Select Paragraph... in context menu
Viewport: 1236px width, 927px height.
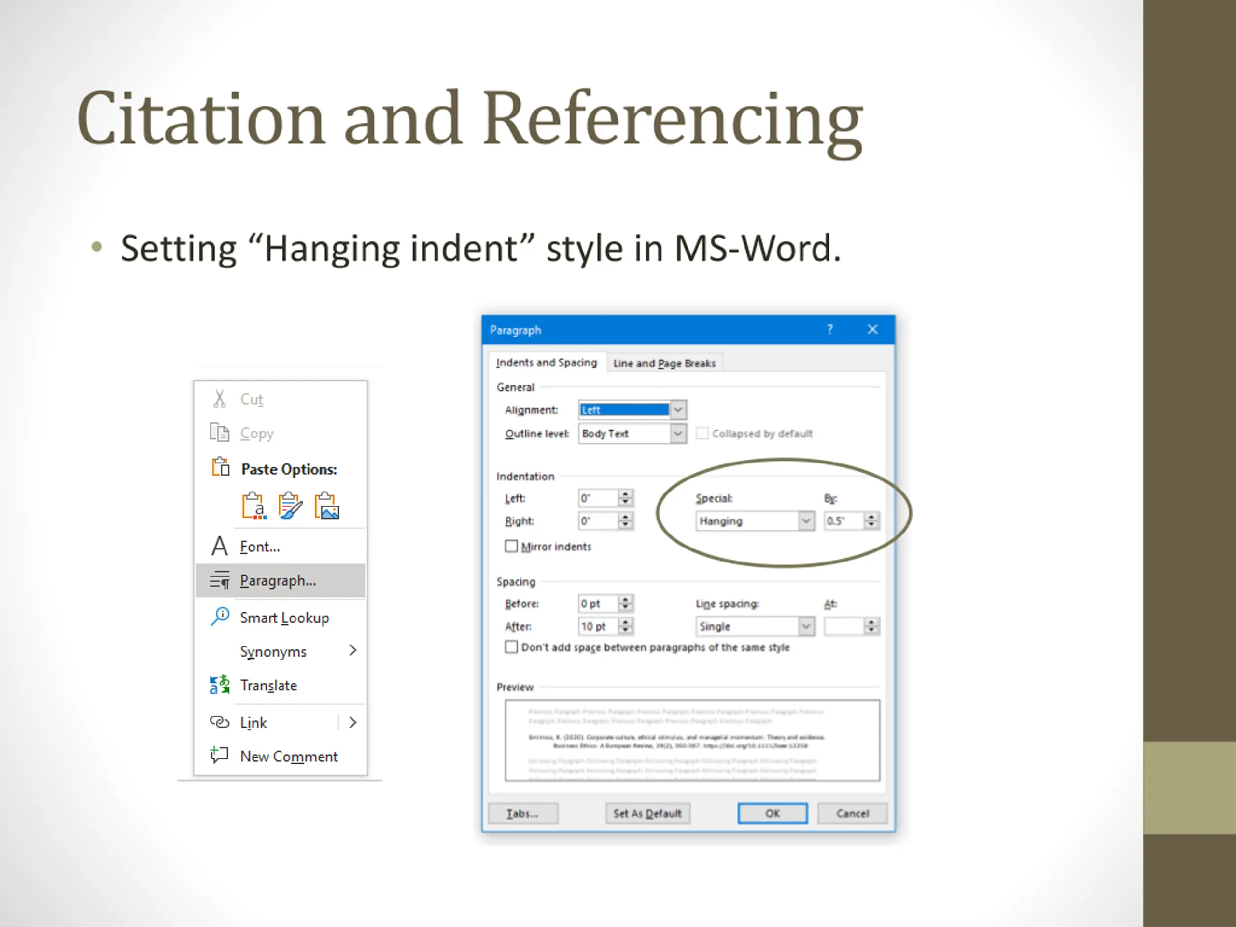pyautogui.click(x=281, y=580)
